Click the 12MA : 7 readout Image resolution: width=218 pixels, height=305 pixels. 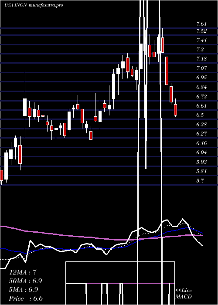click(23, 272)
